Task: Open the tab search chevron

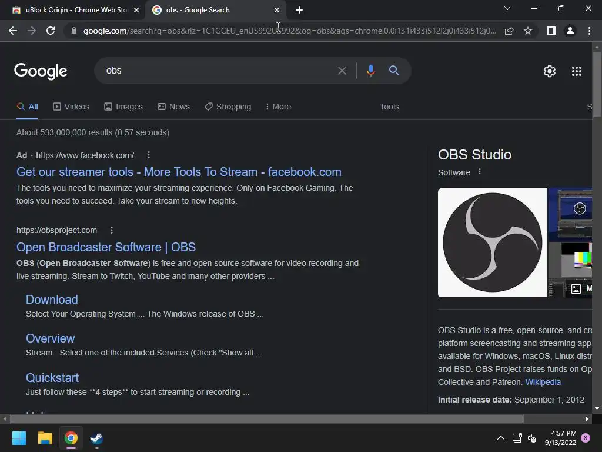Action: click(x=507, y=8)
